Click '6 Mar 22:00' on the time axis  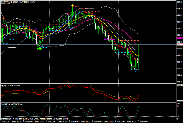click(120, 122)
